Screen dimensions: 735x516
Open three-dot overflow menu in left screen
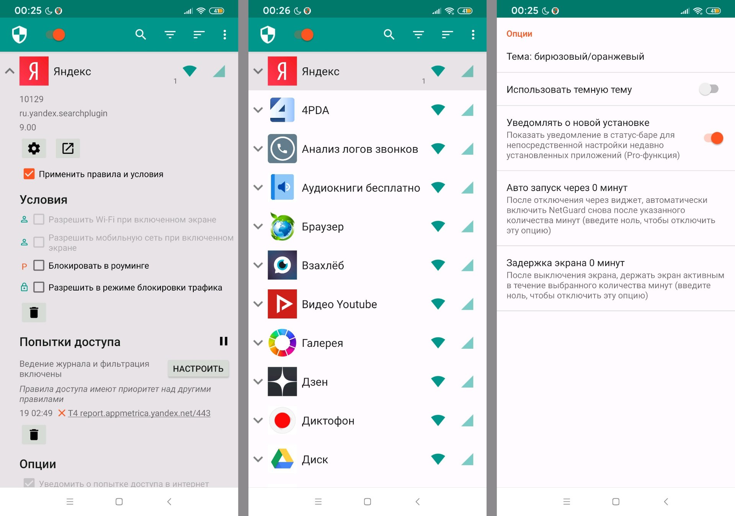(x=225, y=35)
